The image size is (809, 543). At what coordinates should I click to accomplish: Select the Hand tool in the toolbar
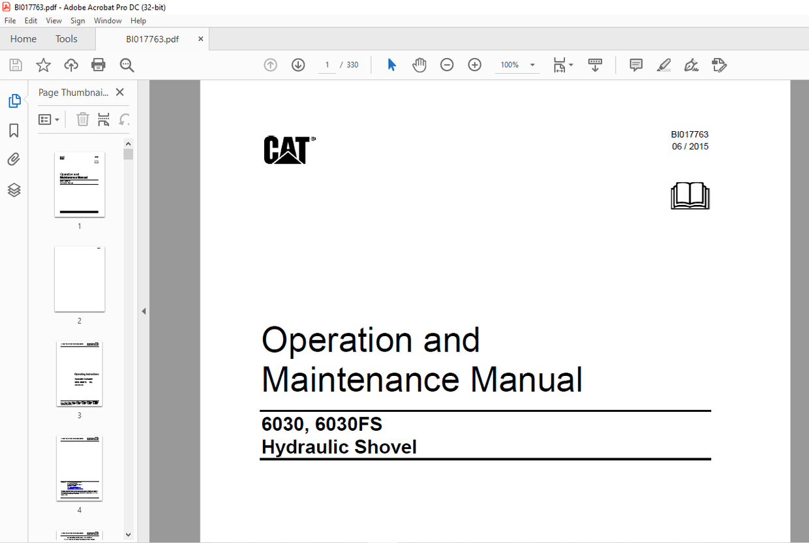click(419, 65)
